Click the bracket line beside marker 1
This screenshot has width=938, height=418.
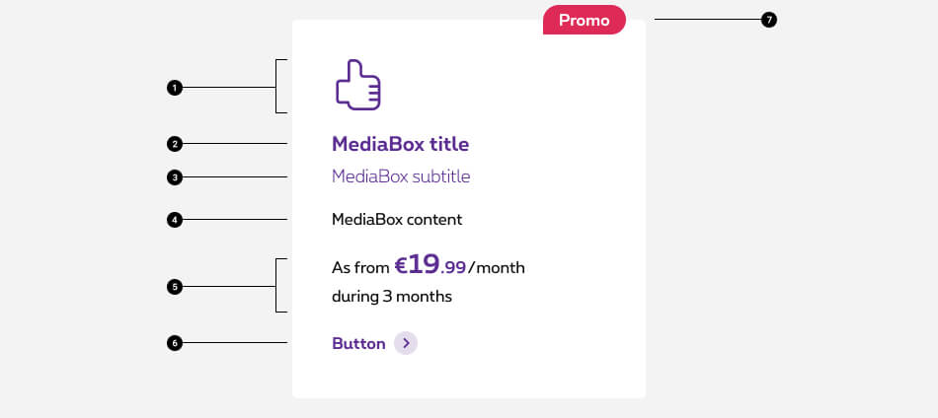pos(276,87)
